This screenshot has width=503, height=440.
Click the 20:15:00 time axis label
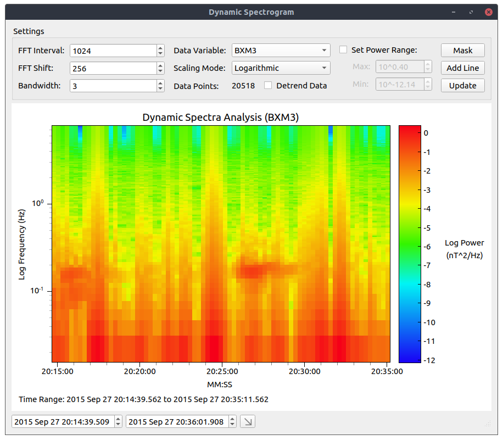[58, 372]
